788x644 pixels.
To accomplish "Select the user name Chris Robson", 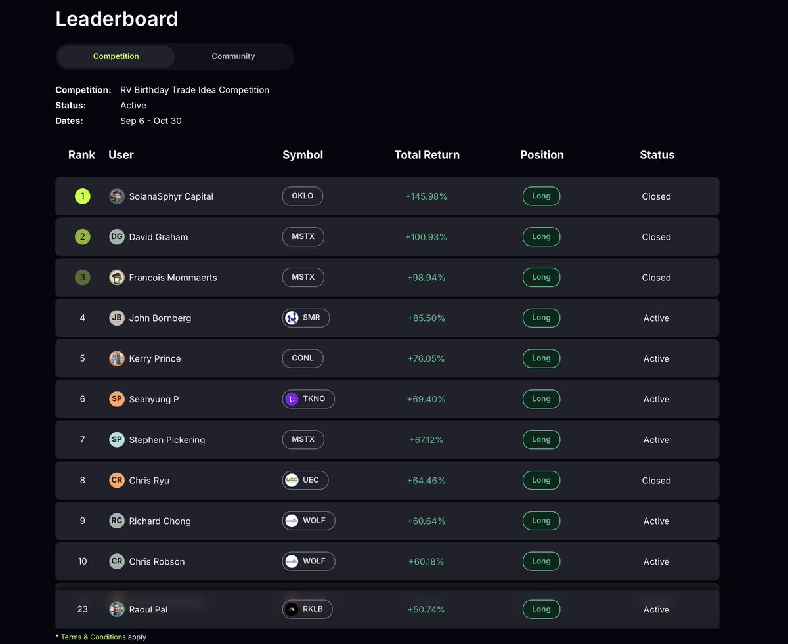I will coord(157,562).
